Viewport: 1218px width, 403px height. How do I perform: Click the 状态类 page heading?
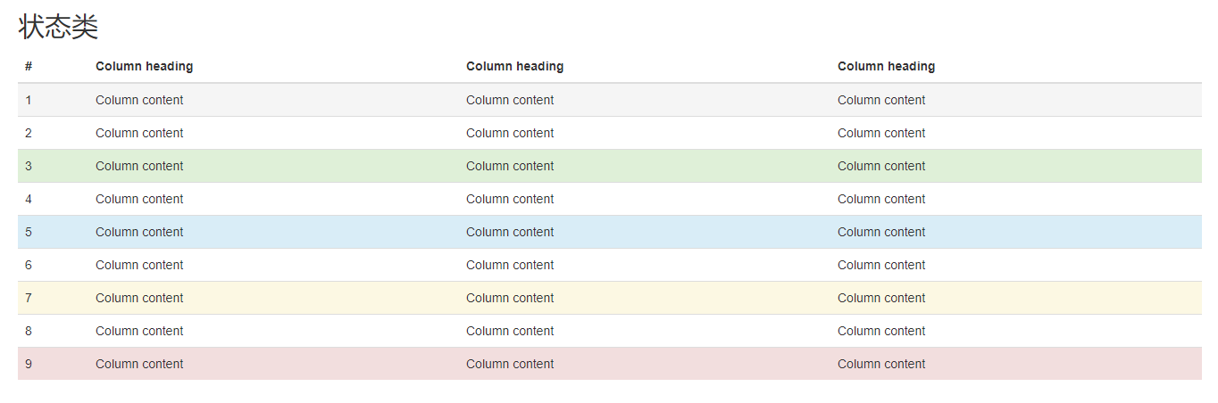click(x=58, y=27)
